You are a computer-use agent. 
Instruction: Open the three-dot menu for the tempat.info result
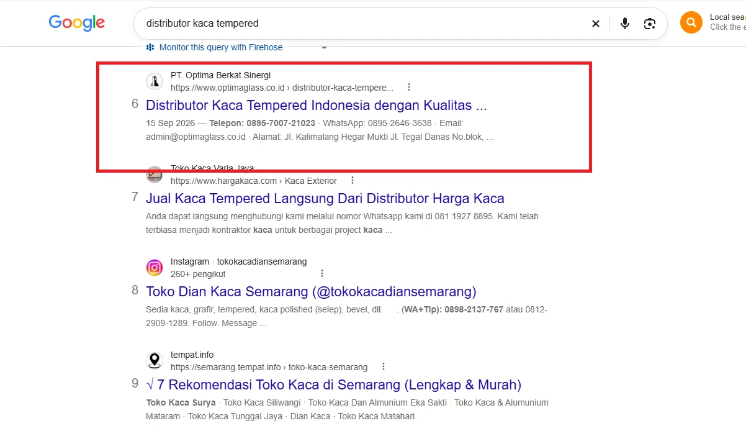point(384,366)
